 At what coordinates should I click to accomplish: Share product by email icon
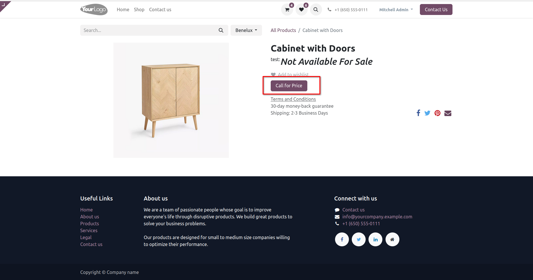tap(448, 113)
